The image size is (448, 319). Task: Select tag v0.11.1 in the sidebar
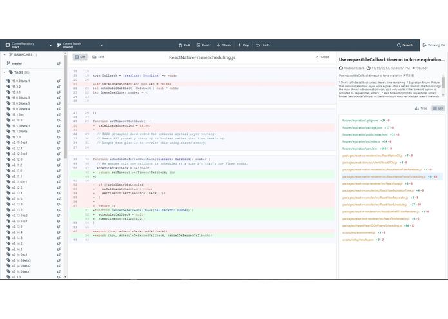[x=17, y=176]
